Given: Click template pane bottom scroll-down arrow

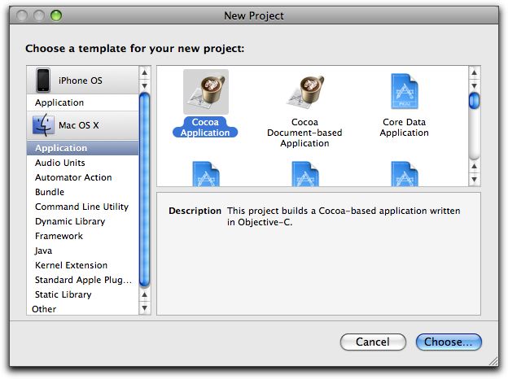Looking at the screenshot, I should pos(474,179).
